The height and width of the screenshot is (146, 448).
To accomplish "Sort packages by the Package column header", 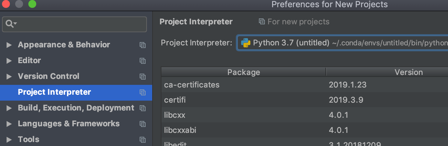I will pyautogui.click(x=243, y=72).
